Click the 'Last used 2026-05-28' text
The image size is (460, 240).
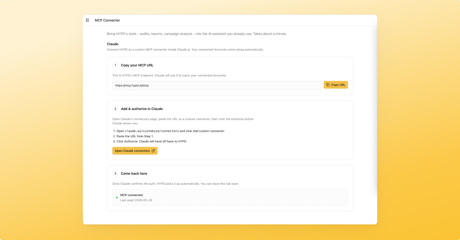coord(136,200)
